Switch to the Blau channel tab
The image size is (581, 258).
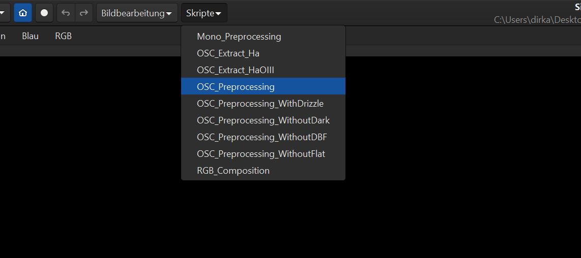[30, 36]
